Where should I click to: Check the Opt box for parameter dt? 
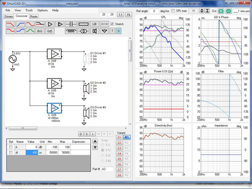[11, 153]
